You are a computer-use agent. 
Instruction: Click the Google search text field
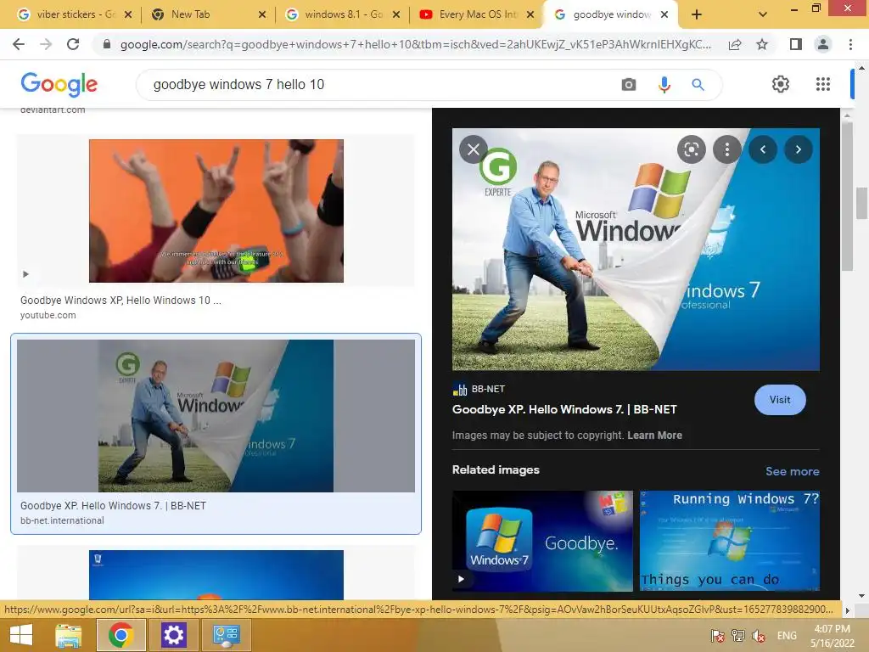tap(377, 84)
